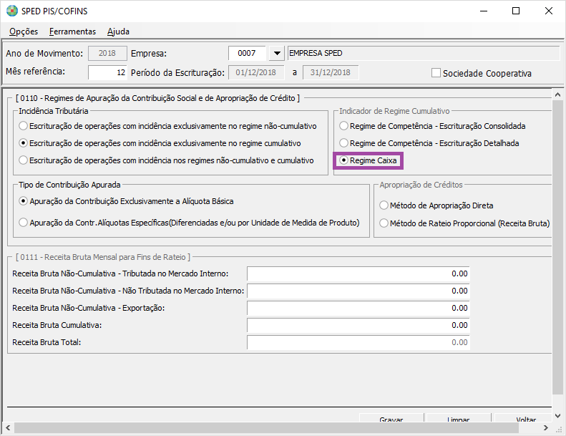Open the Ajuda menu

pos(118,32)
